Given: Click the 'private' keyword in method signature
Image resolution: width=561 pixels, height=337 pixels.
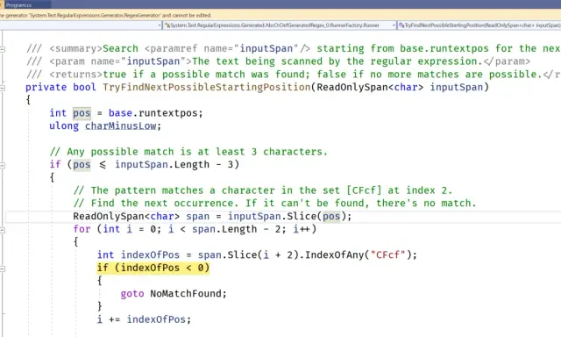Looking at the screenshot, I should tap(46, 87).
